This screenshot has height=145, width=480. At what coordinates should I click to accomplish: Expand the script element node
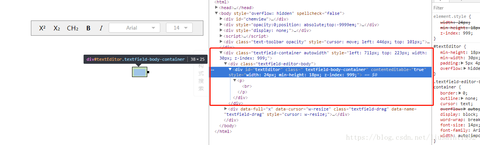pyautogui.click(x=221, y=36)
